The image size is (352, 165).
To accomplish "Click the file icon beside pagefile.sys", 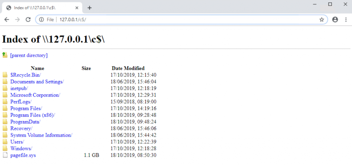I will click(x=5, y=155).
